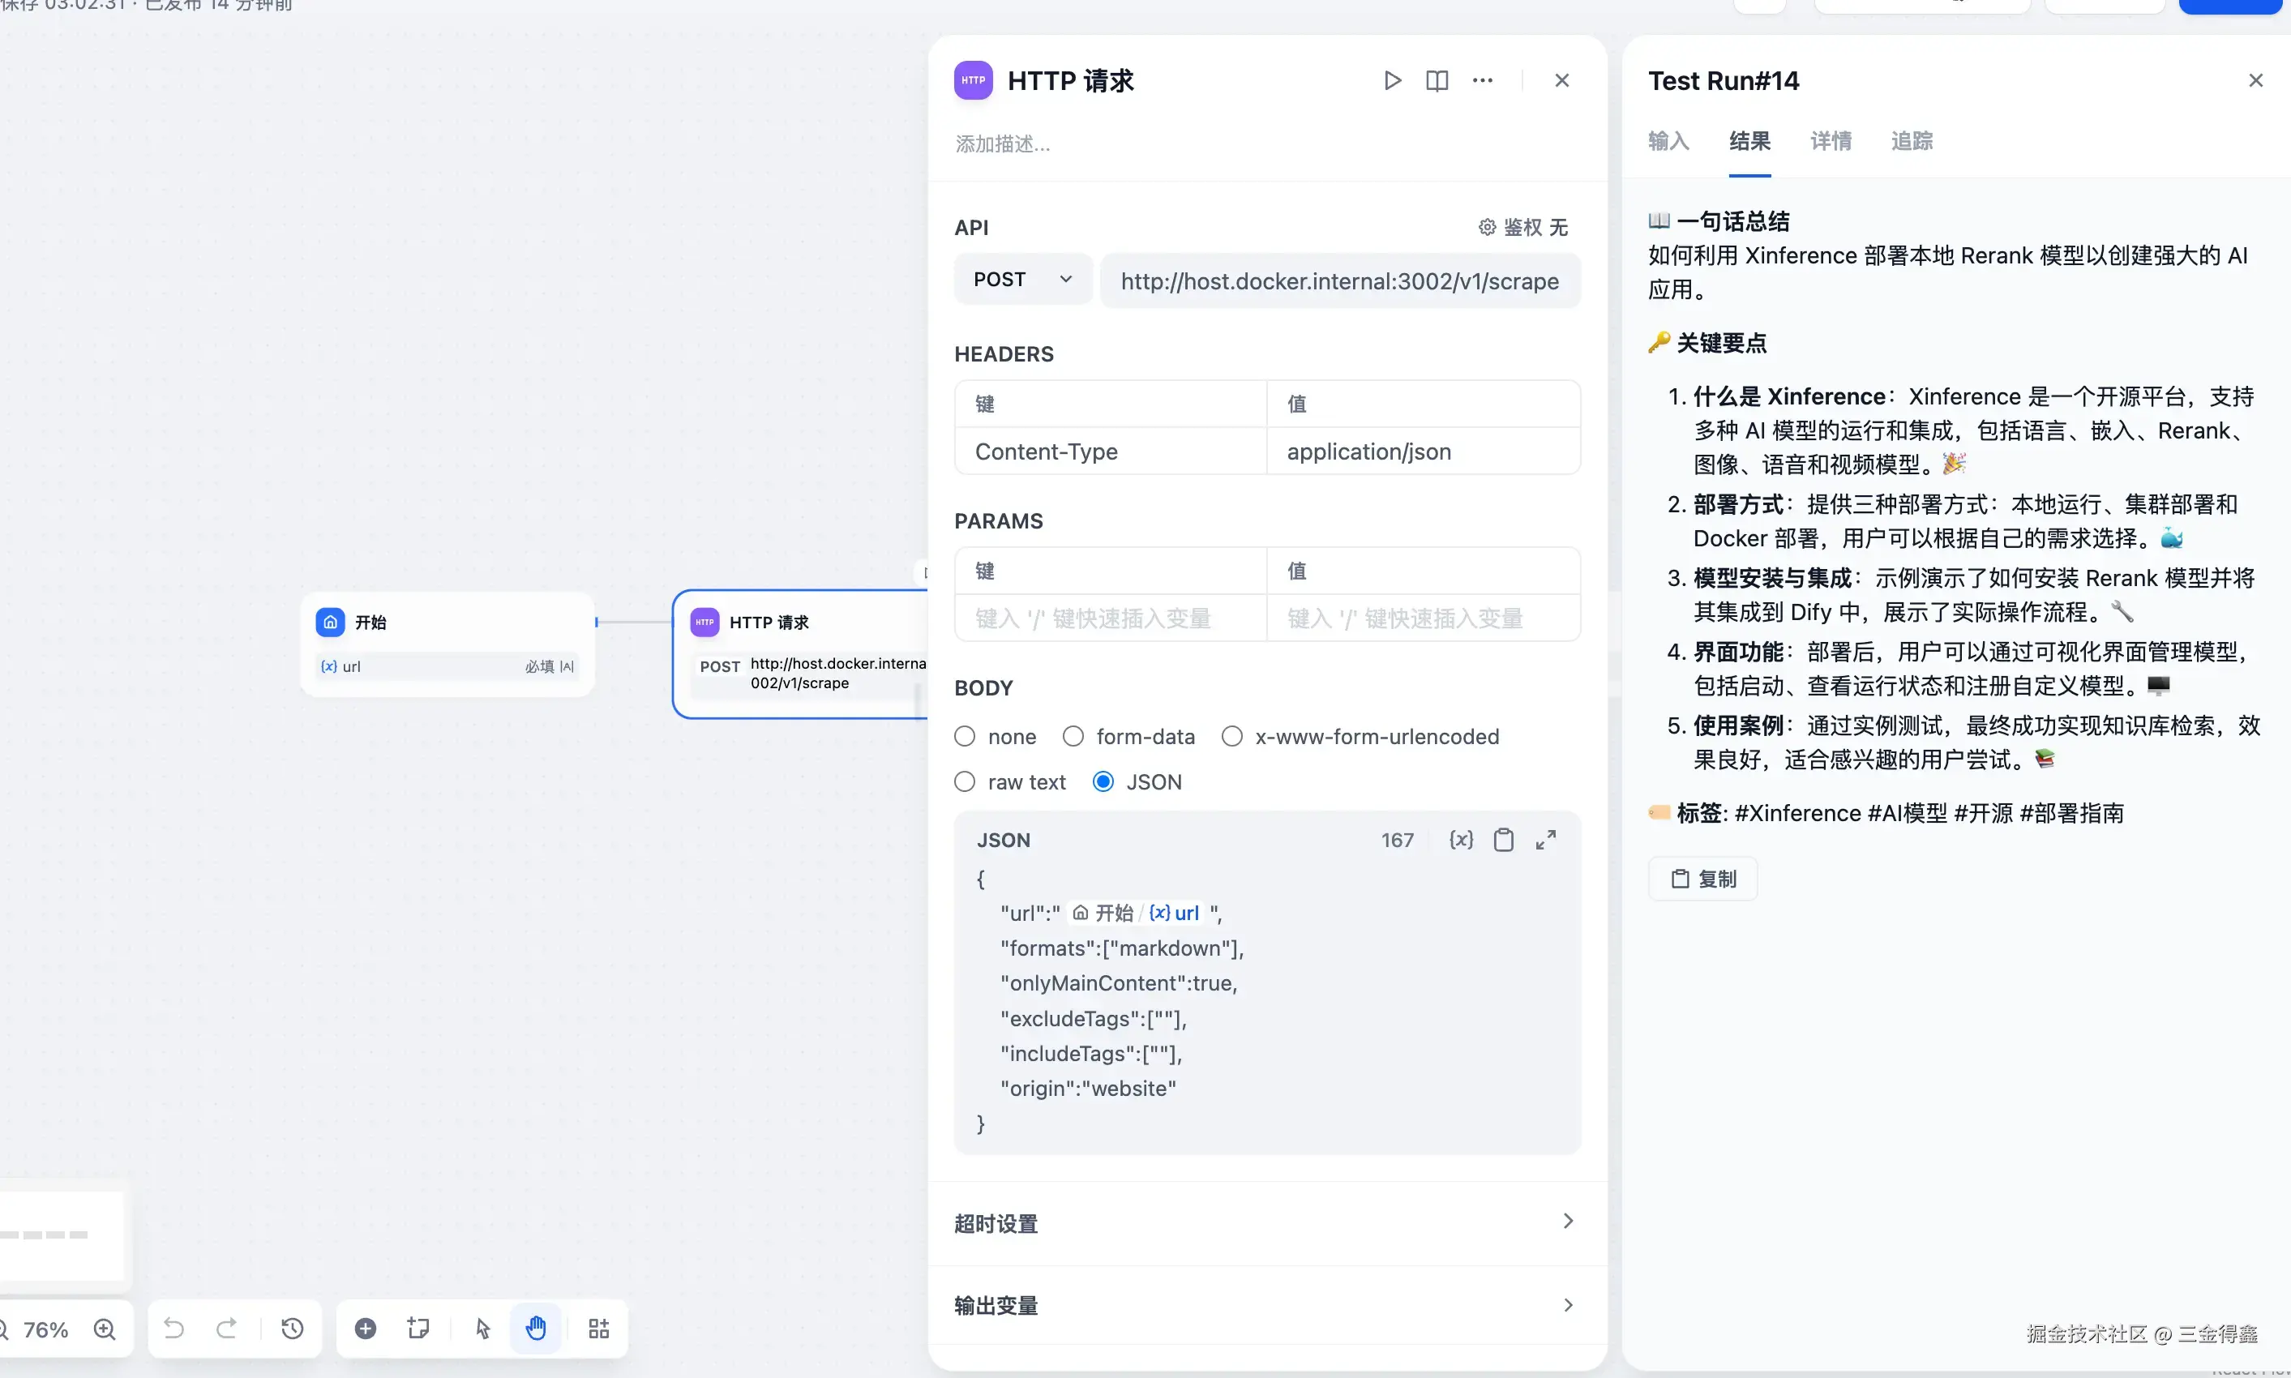
Task: Open the version history clock icon
Action: point(293,1328)
